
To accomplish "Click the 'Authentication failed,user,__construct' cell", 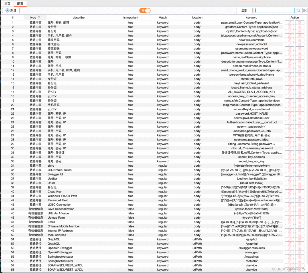I will point(252,122).
